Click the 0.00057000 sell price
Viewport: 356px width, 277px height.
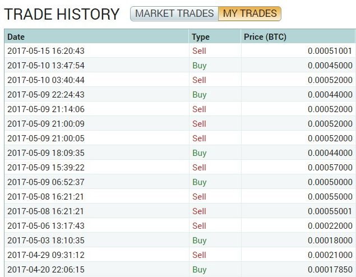click(330, 168)
